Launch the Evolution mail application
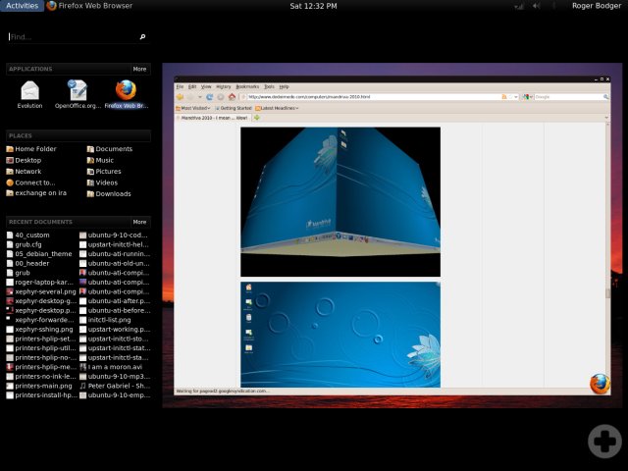 29,92
